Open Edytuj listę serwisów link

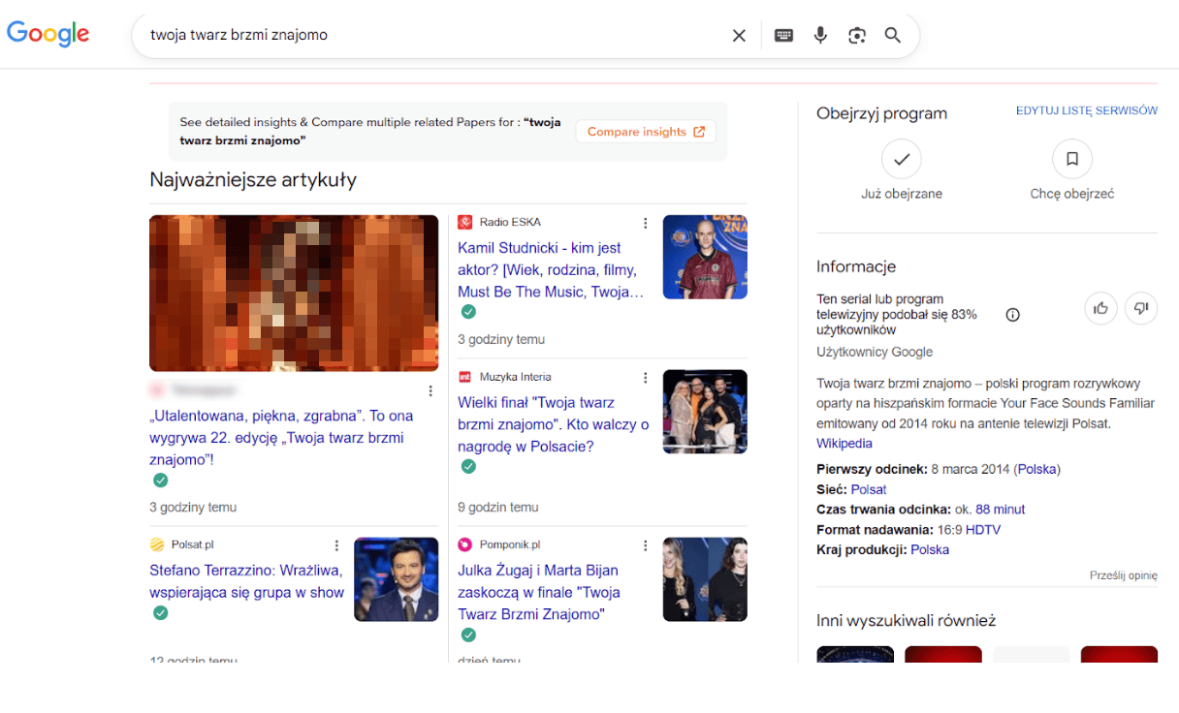point(1086,110)
